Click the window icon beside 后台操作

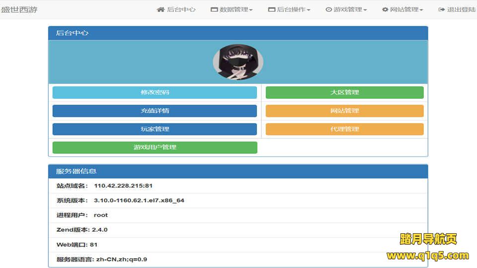click(x=271, y=9)
